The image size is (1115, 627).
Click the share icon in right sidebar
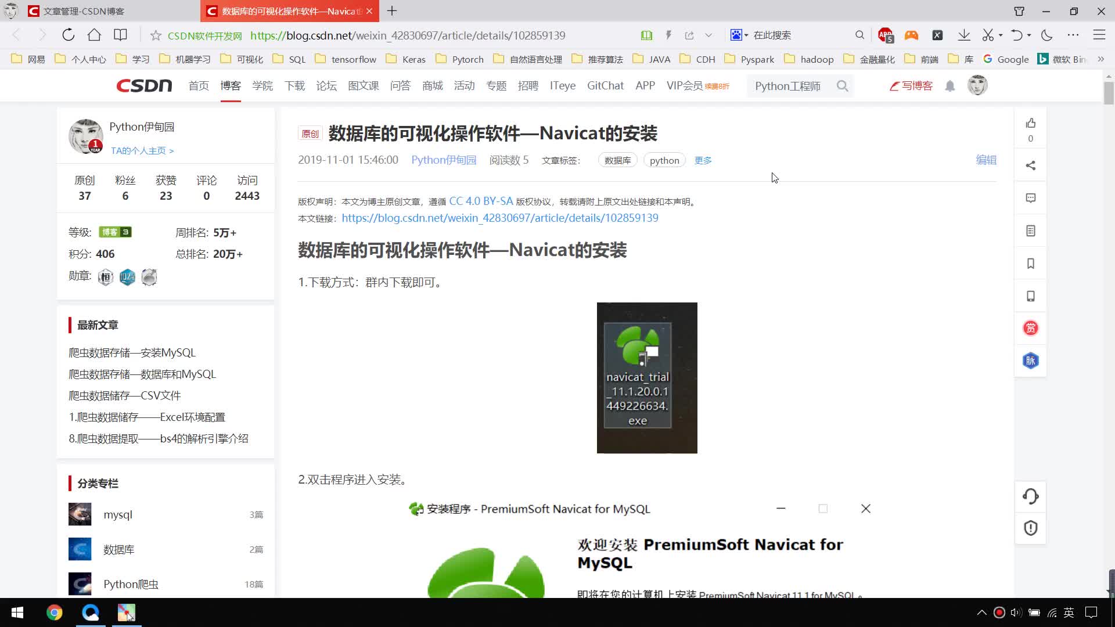[x=1030, y=165]
